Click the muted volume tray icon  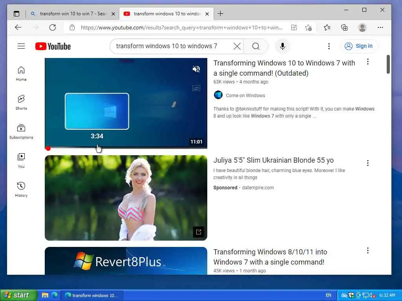[x=372, y=296]
